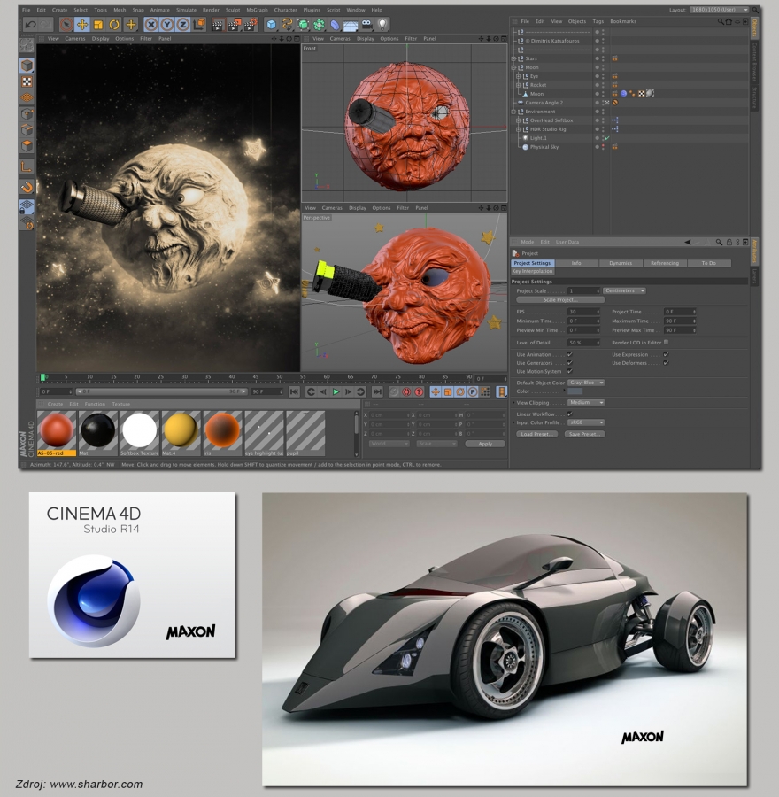Click the Color swatch in Project Settings
Screen dimensions: 779x797
point(575,391)
